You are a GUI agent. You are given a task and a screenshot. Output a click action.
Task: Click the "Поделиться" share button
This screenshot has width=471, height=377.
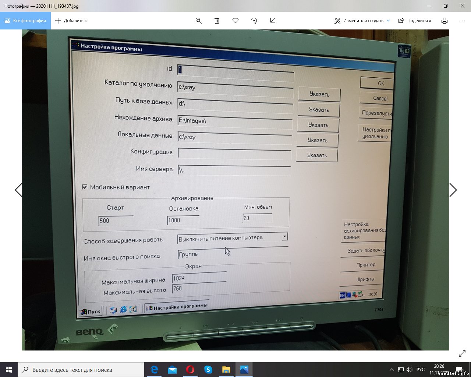(415, 21)
